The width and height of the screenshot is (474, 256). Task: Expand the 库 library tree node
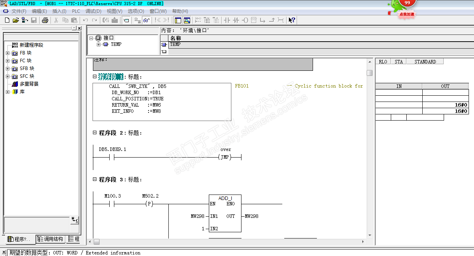pos(7,92)
